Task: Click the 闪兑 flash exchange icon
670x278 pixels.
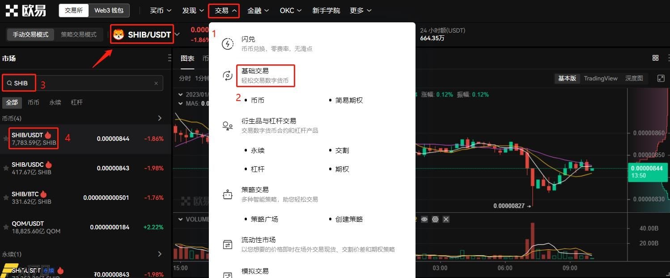Action: click(228, 43)
